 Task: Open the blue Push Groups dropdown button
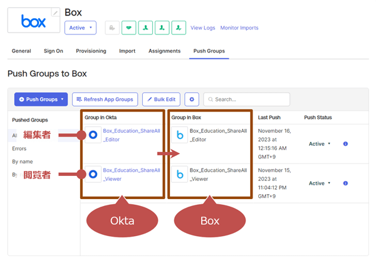click(x=41, y=100)
